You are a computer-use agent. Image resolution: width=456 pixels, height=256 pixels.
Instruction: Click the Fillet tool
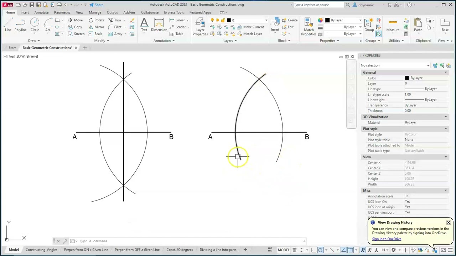coord(115,27)
